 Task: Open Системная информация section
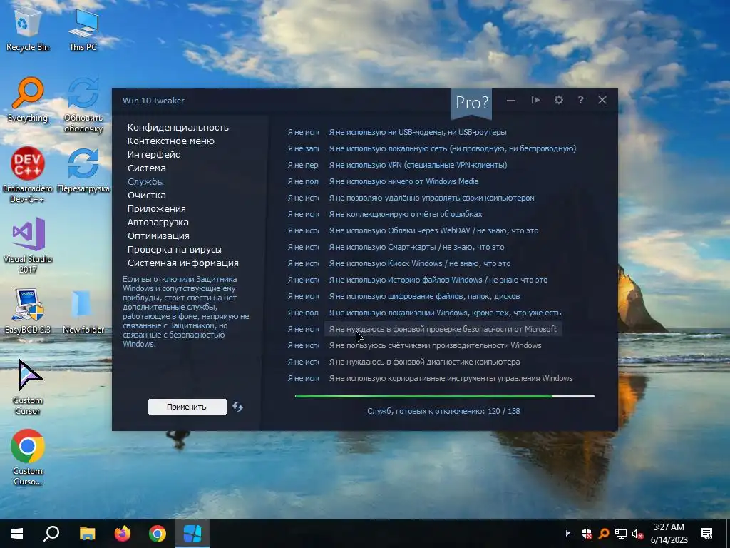(183, 263)
